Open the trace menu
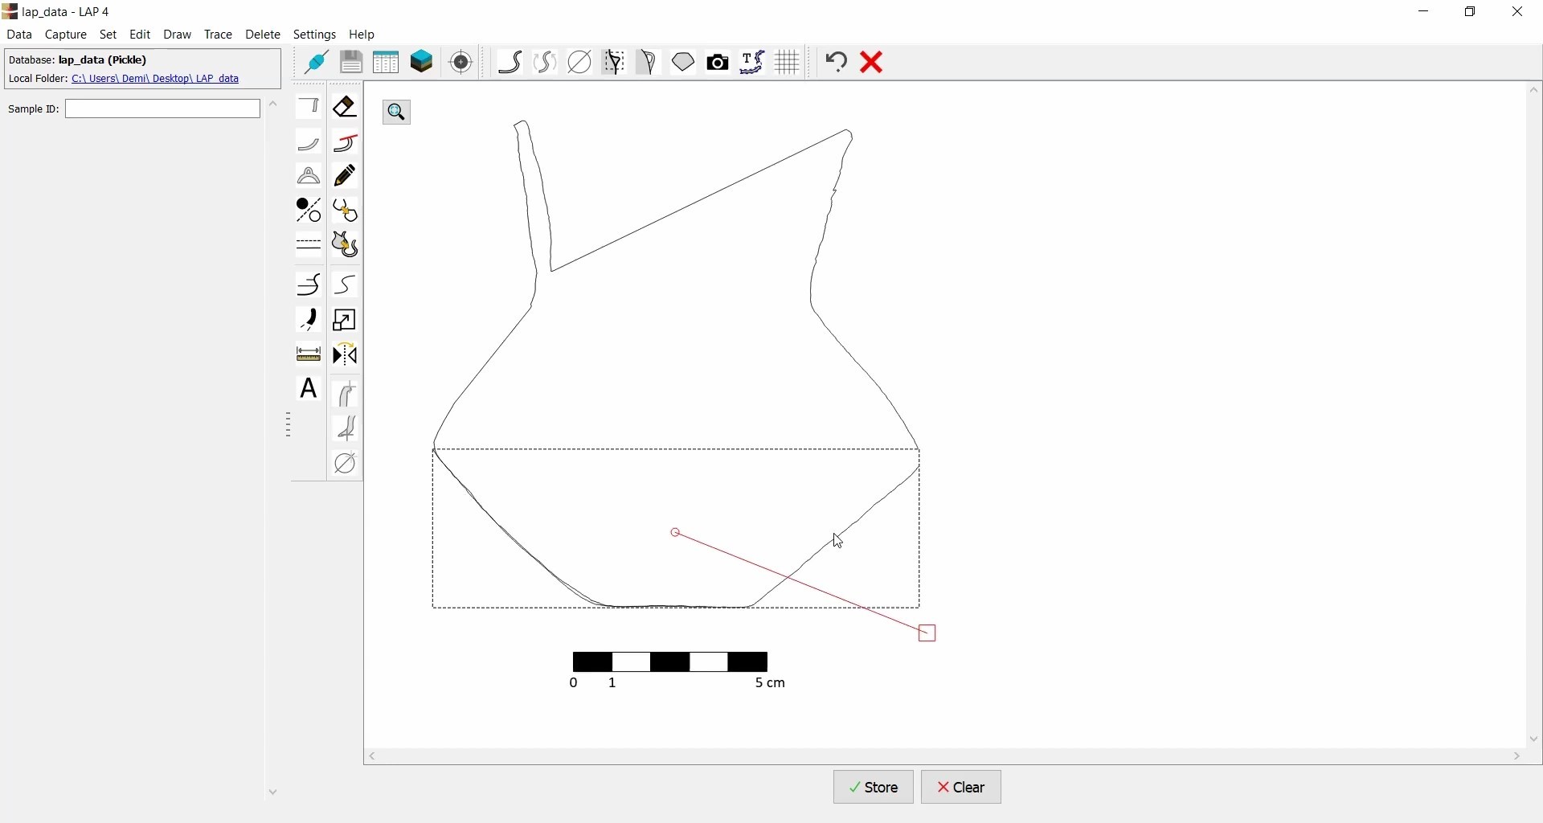 (x=219, y=35)
